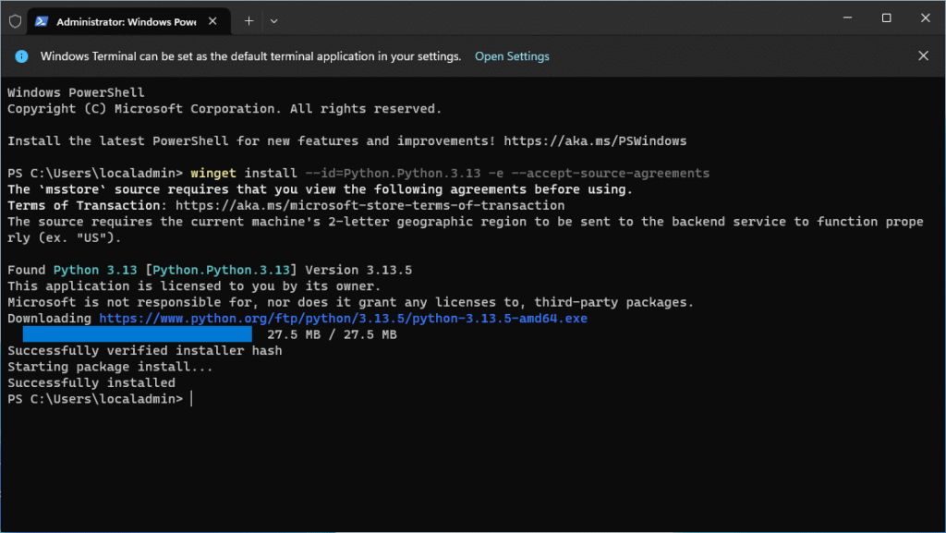
Task: Open a new tab with the plus icon
Action: pyautogui.click(x=249, y=20)
